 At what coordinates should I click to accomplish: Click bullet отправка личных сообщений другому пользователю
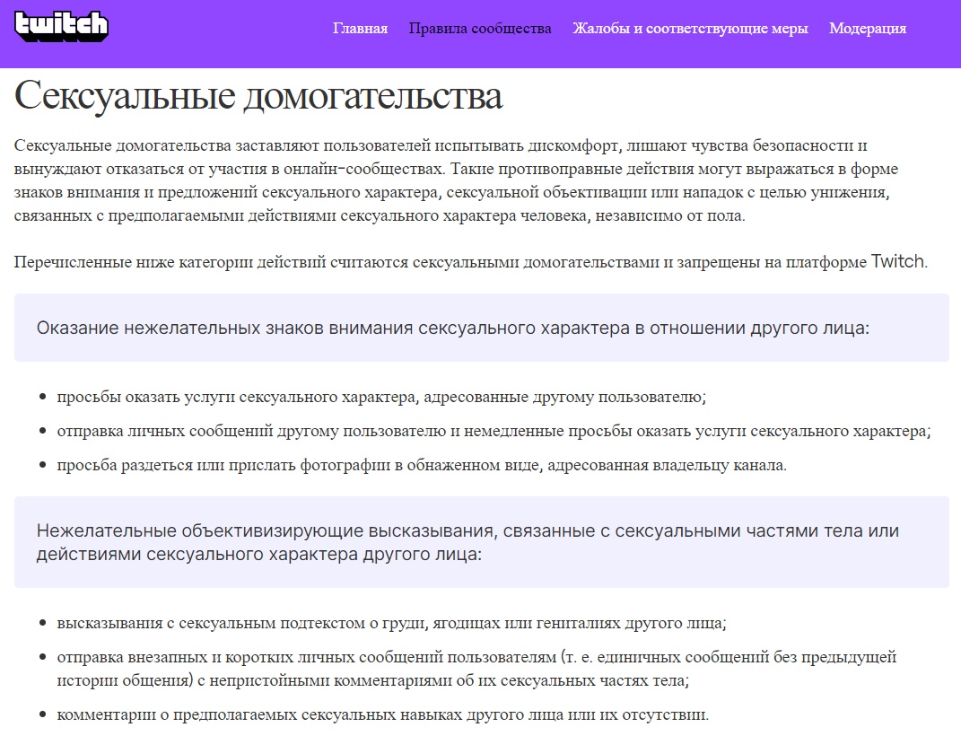coord(494,432)
